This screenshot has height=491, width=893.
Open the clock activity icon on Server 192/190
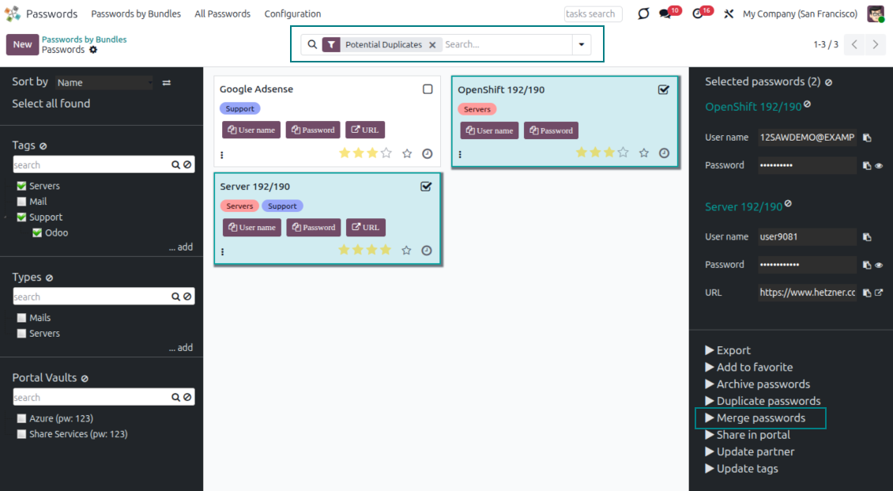[427, 251]
